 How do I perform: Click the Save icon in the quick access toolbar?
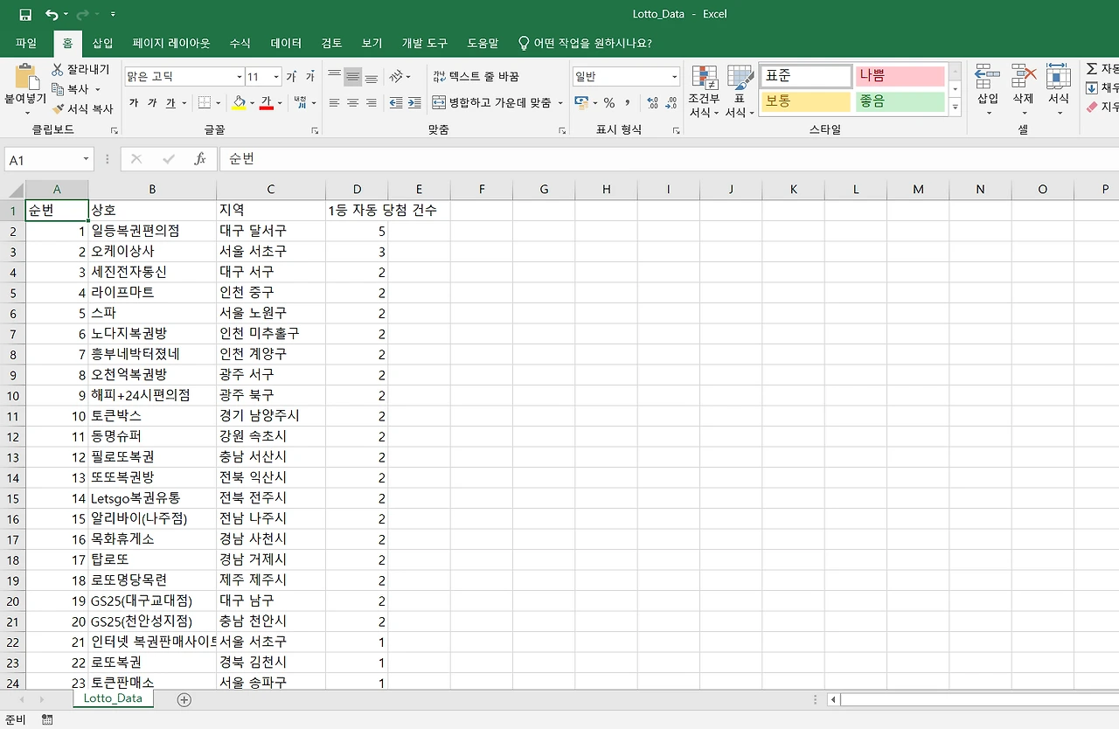point(25,15)
